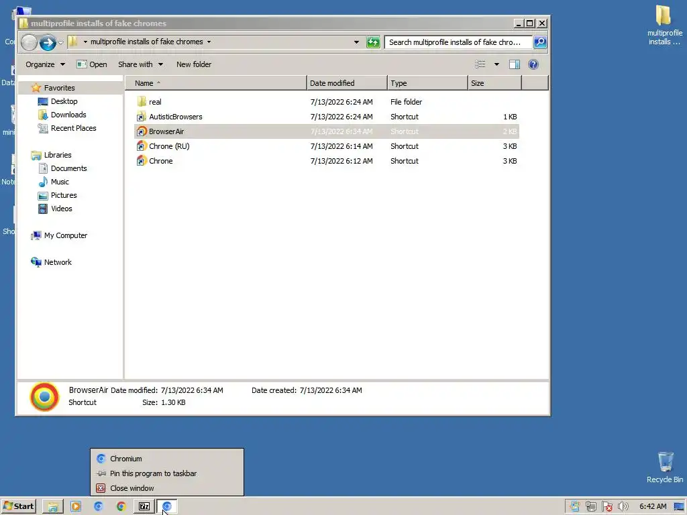Open the Organize menu
The image size is (687, 515).
[45, 64]
